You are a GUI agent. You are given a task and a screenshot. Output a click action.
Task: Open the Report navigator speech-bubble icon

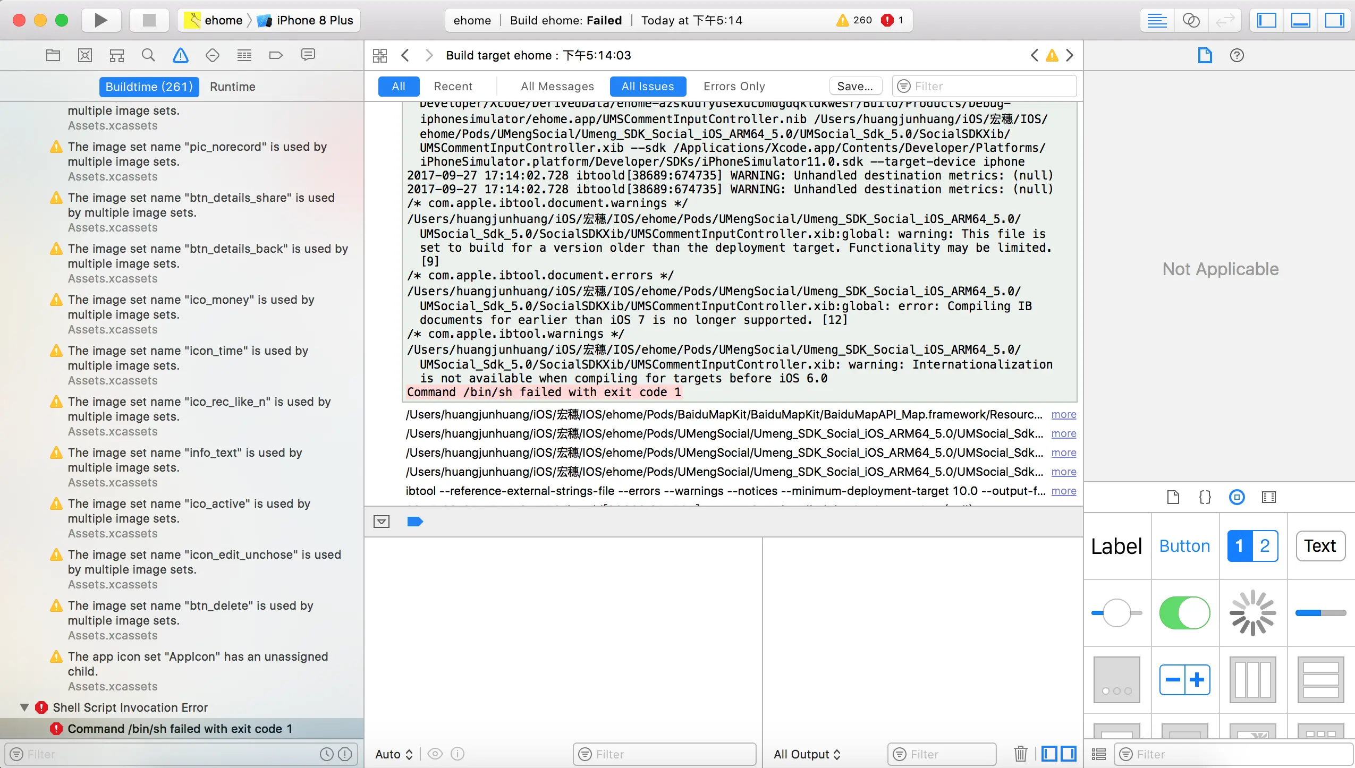(308, 55)
